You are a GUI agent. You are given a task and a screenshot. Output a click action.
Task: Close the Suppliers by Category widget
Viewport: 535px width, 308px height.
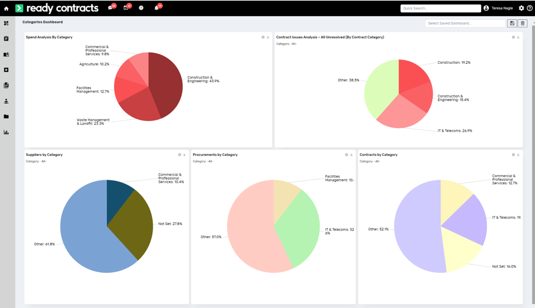coord(185,155)
